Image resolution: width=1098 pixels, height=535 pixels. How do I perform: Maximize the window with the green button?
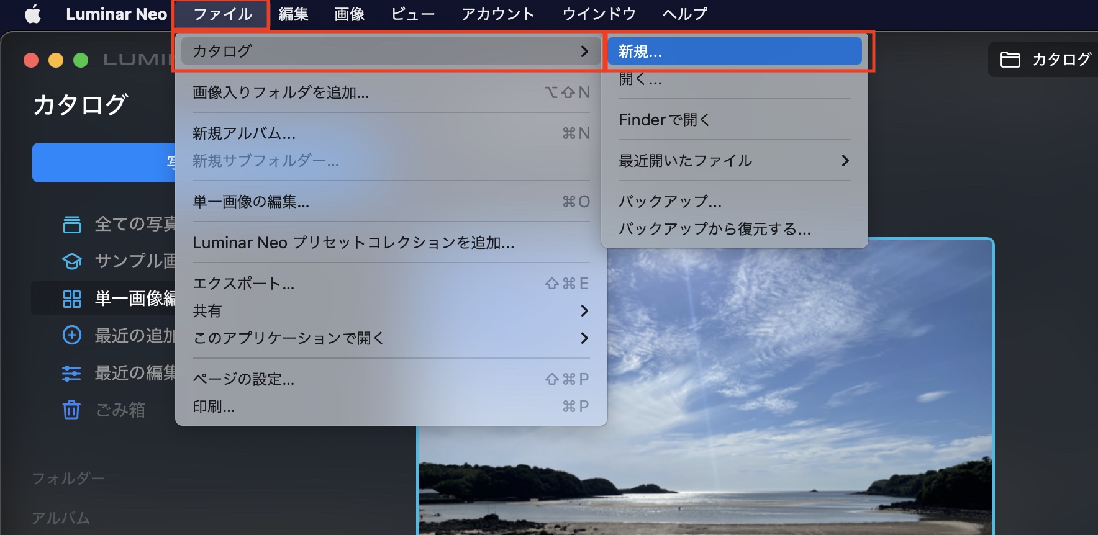tap(81, 60)
